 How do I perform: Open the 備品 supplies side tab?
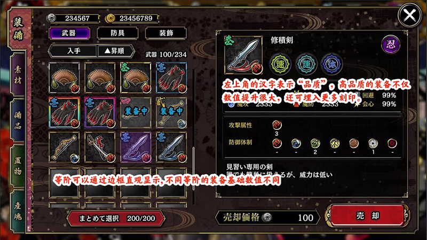click(x=18, y=121)
